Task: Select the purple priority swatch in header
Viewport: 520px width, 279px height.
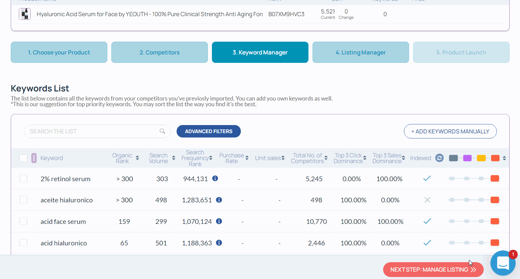Action: 467,158
